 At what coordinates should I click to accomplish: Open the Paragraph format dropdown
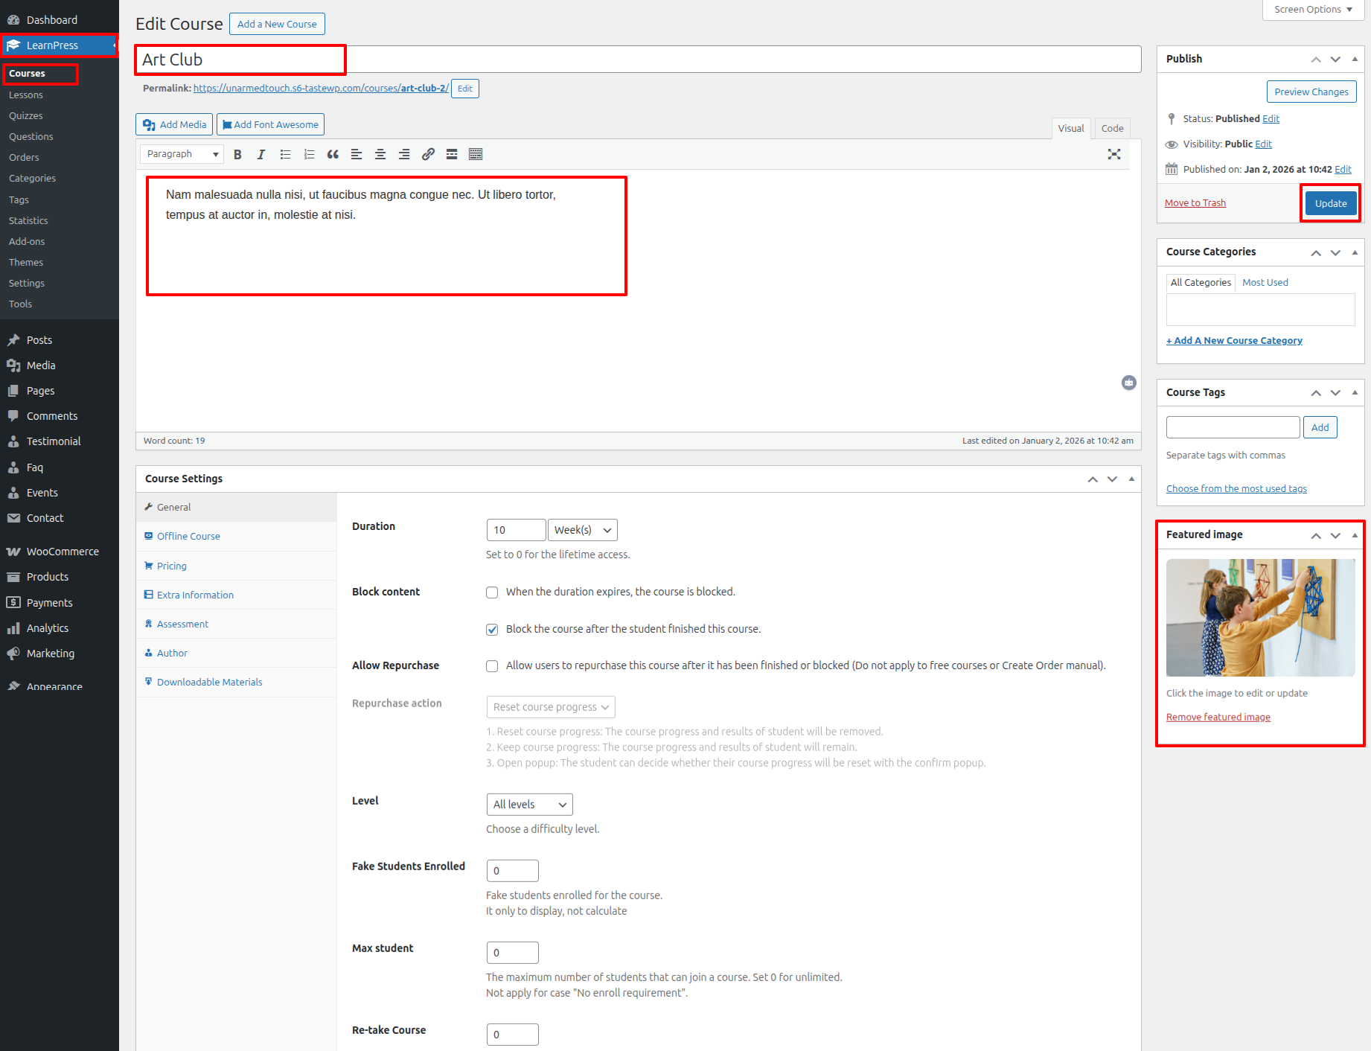point(182,154)
